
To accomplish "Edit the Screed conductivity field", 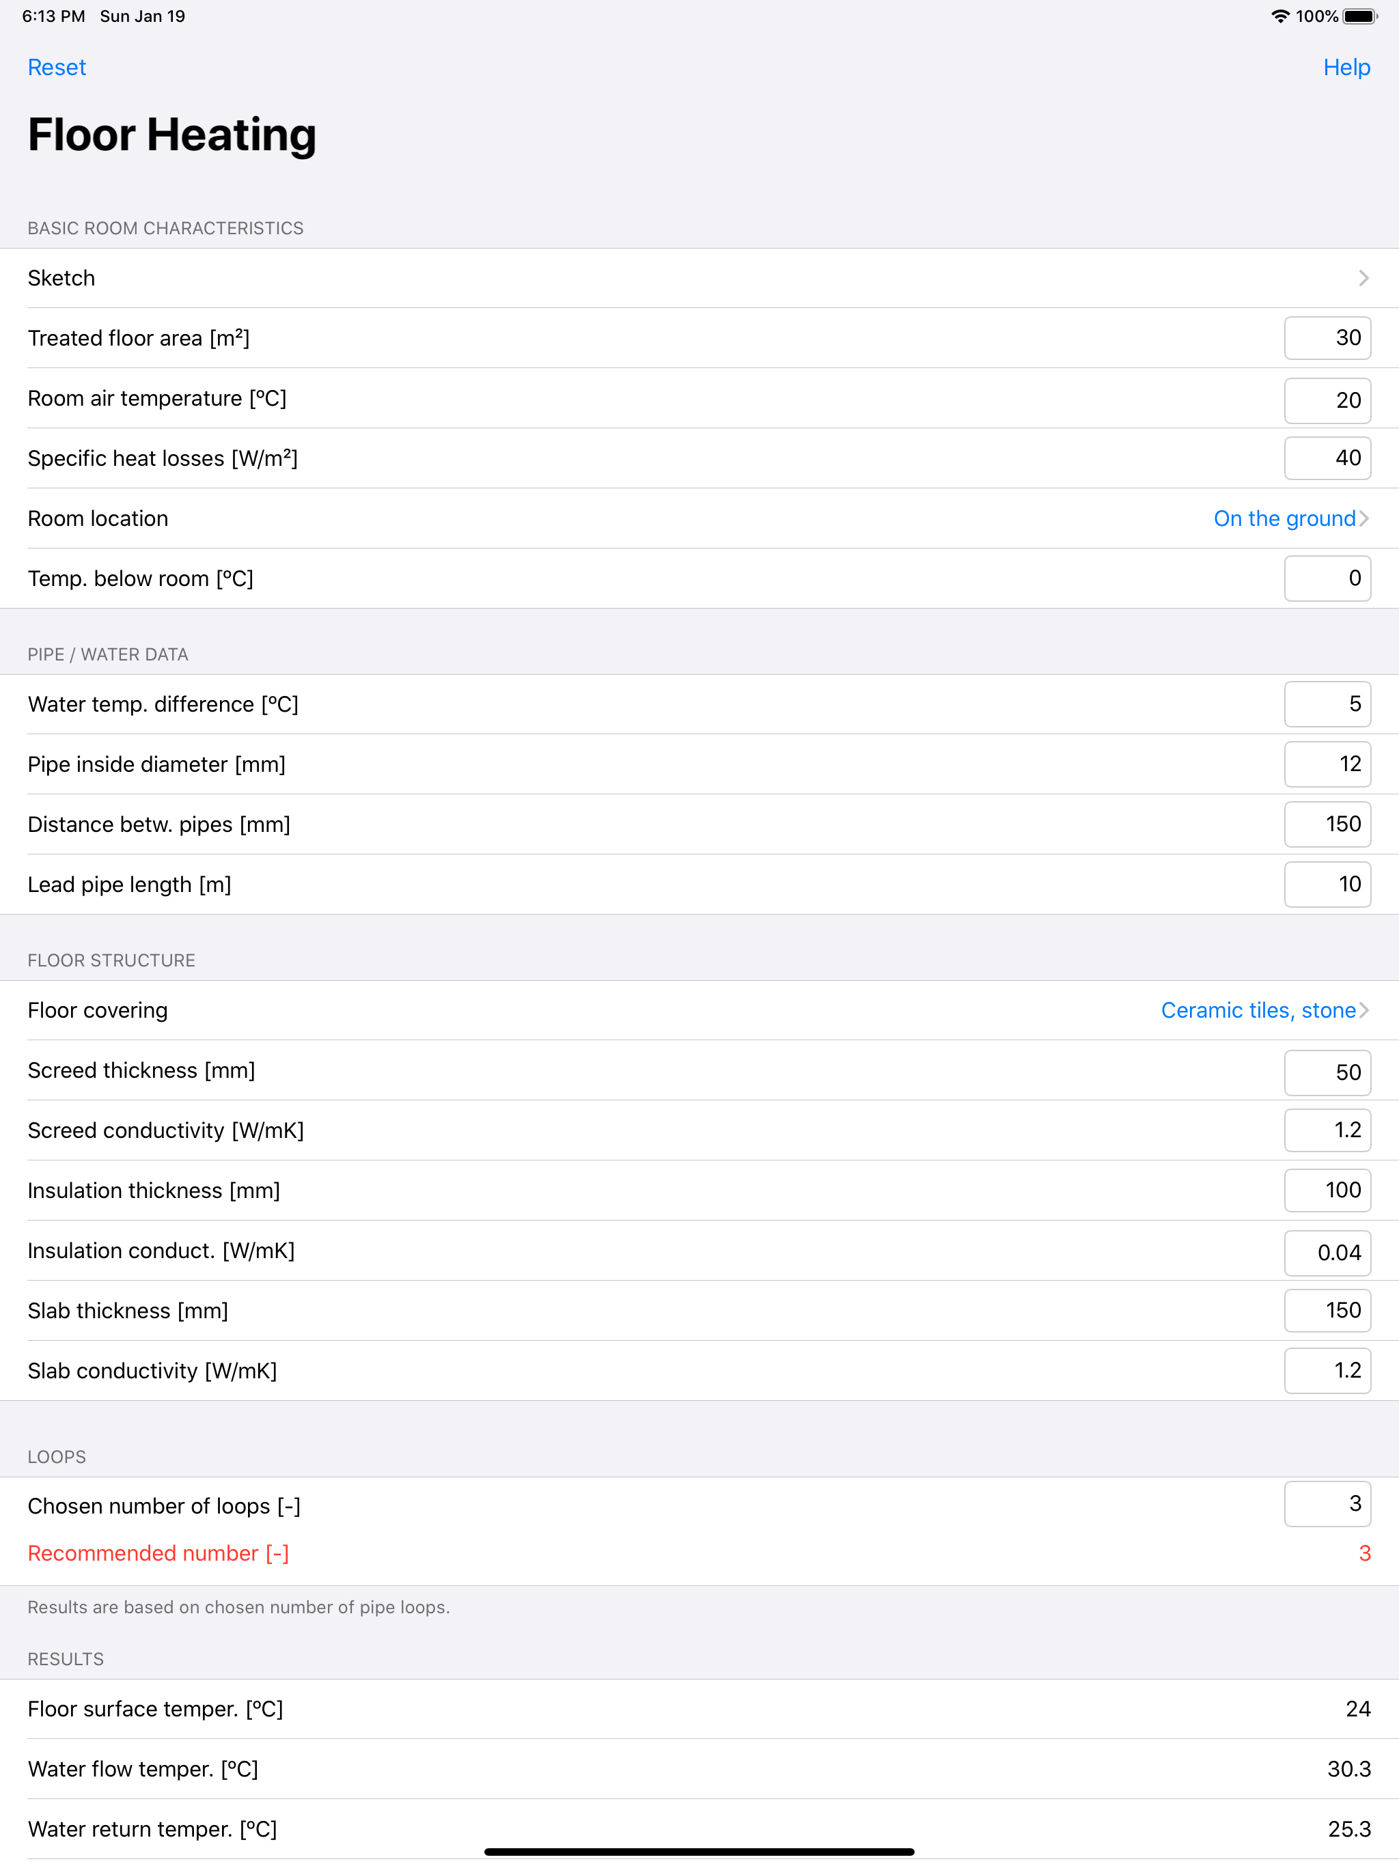I will [1327, 1130].
